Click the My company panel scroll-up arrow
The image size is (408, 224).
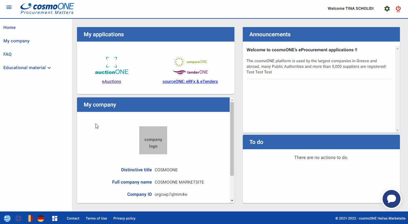[x=232, y=100]
